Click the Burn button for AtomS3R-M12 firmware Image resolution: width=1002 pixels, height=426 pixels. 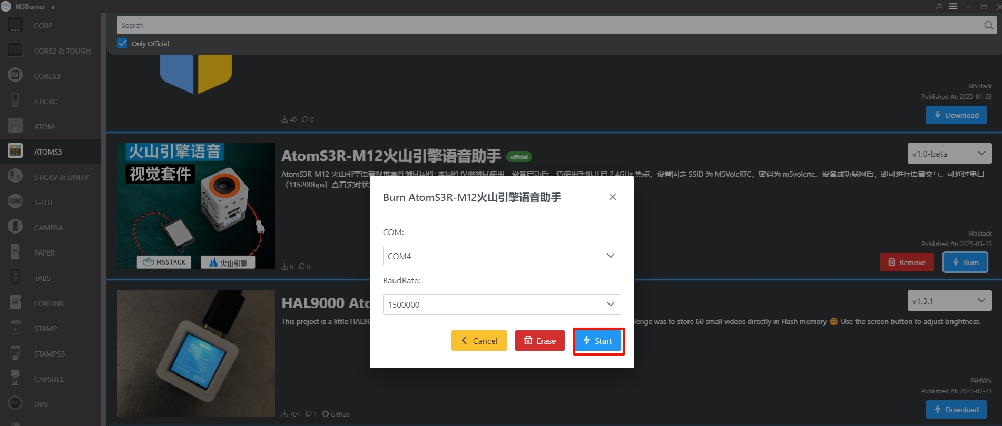pos(965,262)
